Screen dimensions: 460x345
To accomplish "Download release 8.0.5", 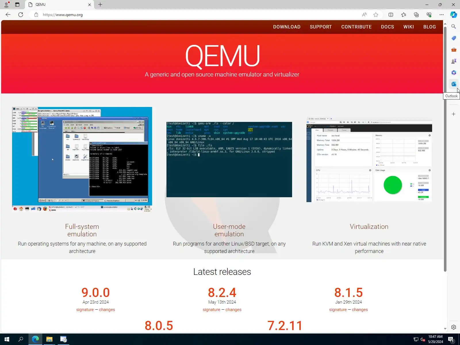I will coord(159,326).
